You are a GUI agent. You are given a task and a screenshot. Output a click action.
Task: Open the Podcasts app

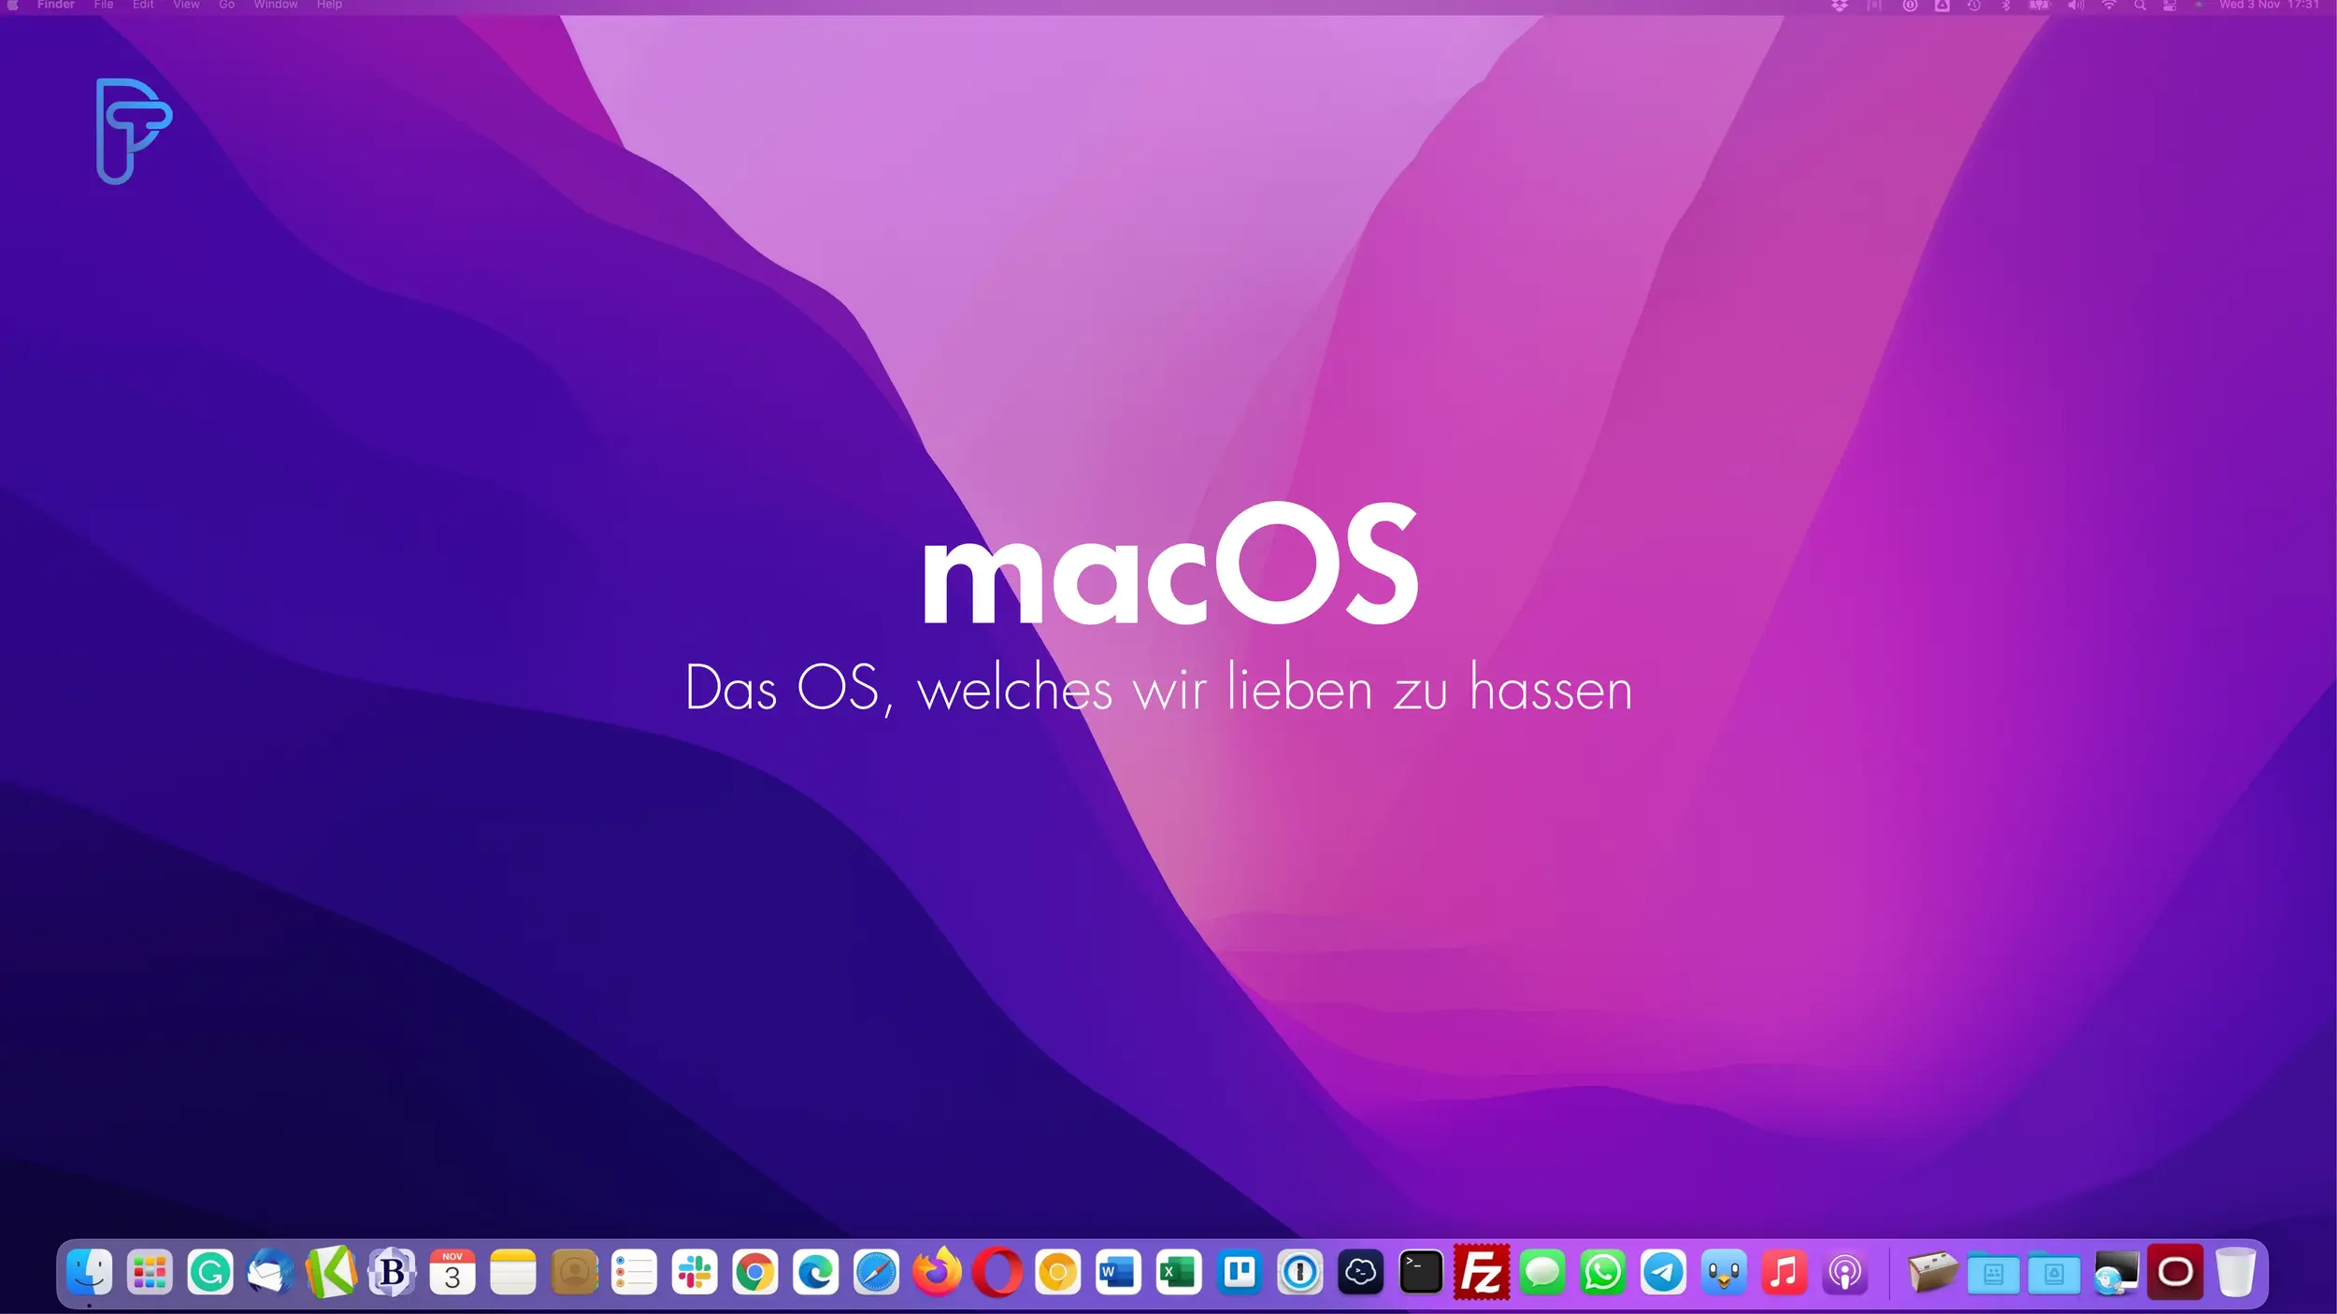coord(1845,1272)
